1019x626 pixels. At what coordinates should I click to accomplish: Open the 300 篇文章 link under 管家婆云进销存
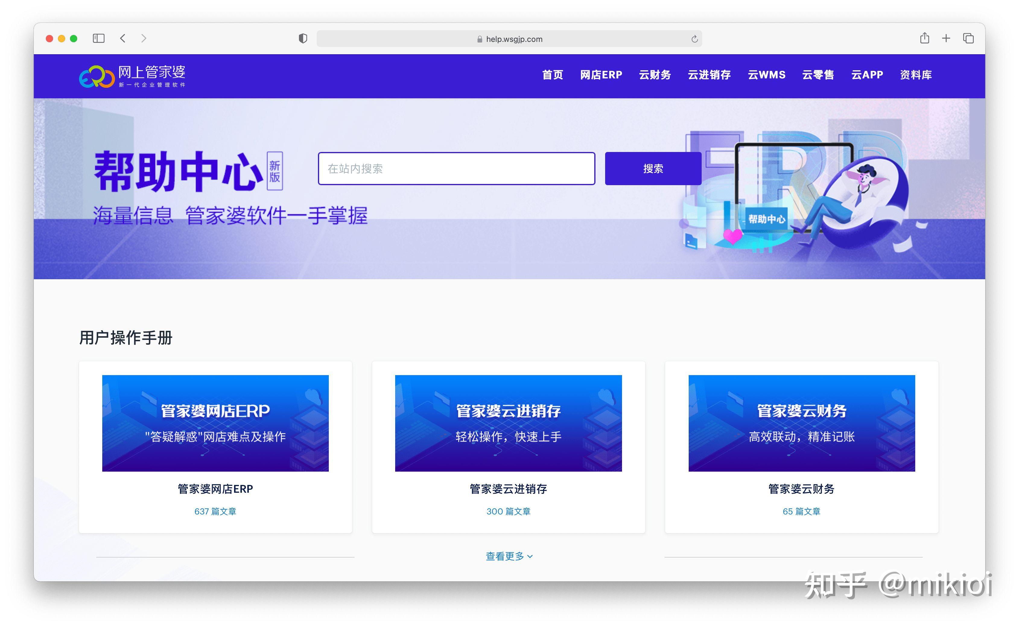[x=509, y=511]
